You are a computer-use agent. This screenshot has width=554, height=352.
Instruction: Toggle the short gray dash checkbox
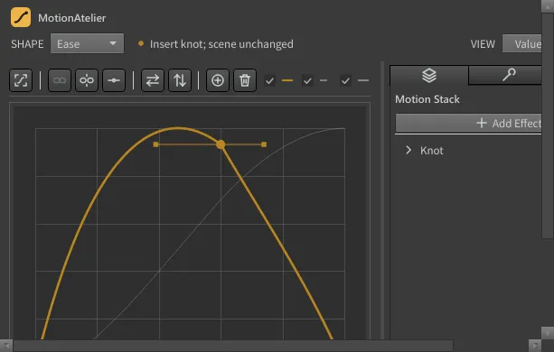pos(307,80)
